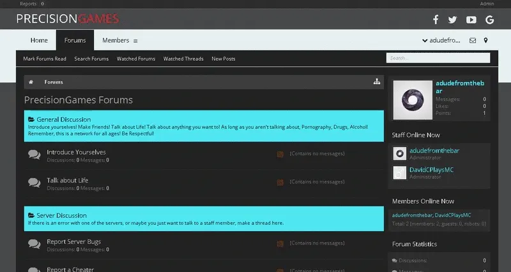Open the Introduce Yourselves forum
511x272 pixels.
click(76, 152)
